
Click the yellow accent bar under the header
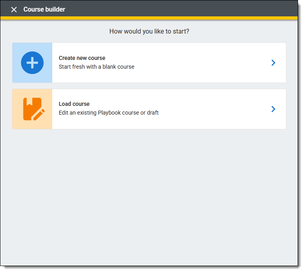(149, 18)
